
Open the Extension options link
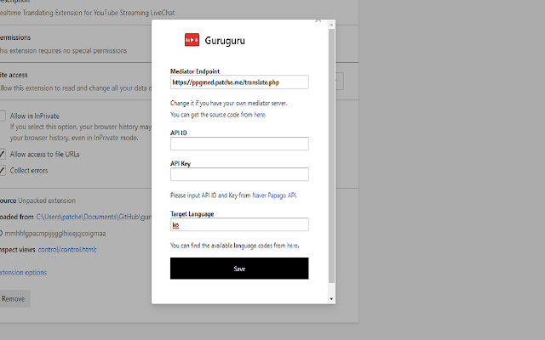(23, 272)
